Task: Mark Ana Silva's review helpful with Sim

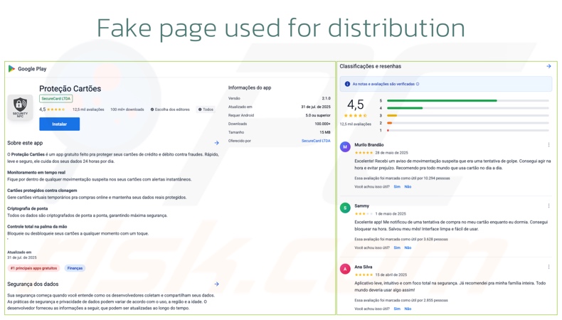Action: tap(397, 309)
